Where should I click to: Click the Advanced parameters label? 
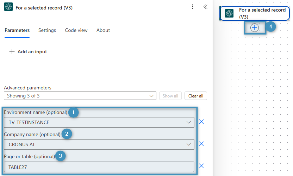pyautogui.click(x=27, y=88)
